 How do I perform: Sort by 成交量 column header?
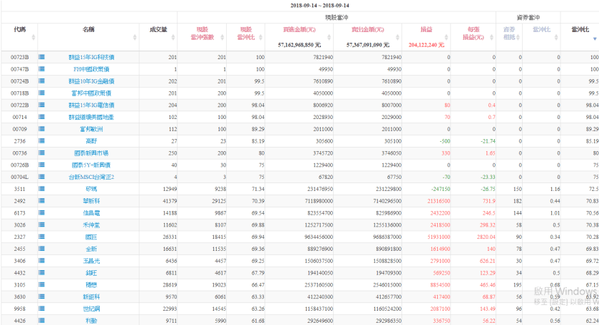[x=158, y=29]
